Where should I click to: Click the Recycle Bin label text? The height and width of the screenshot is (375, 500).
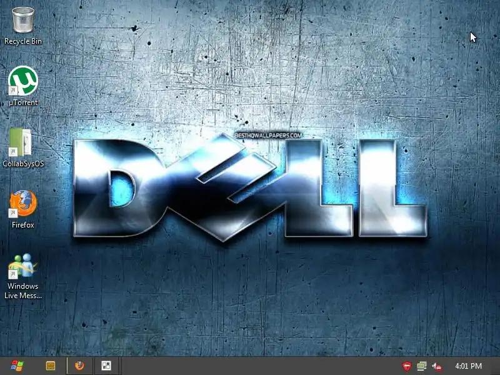pos(23,41)
